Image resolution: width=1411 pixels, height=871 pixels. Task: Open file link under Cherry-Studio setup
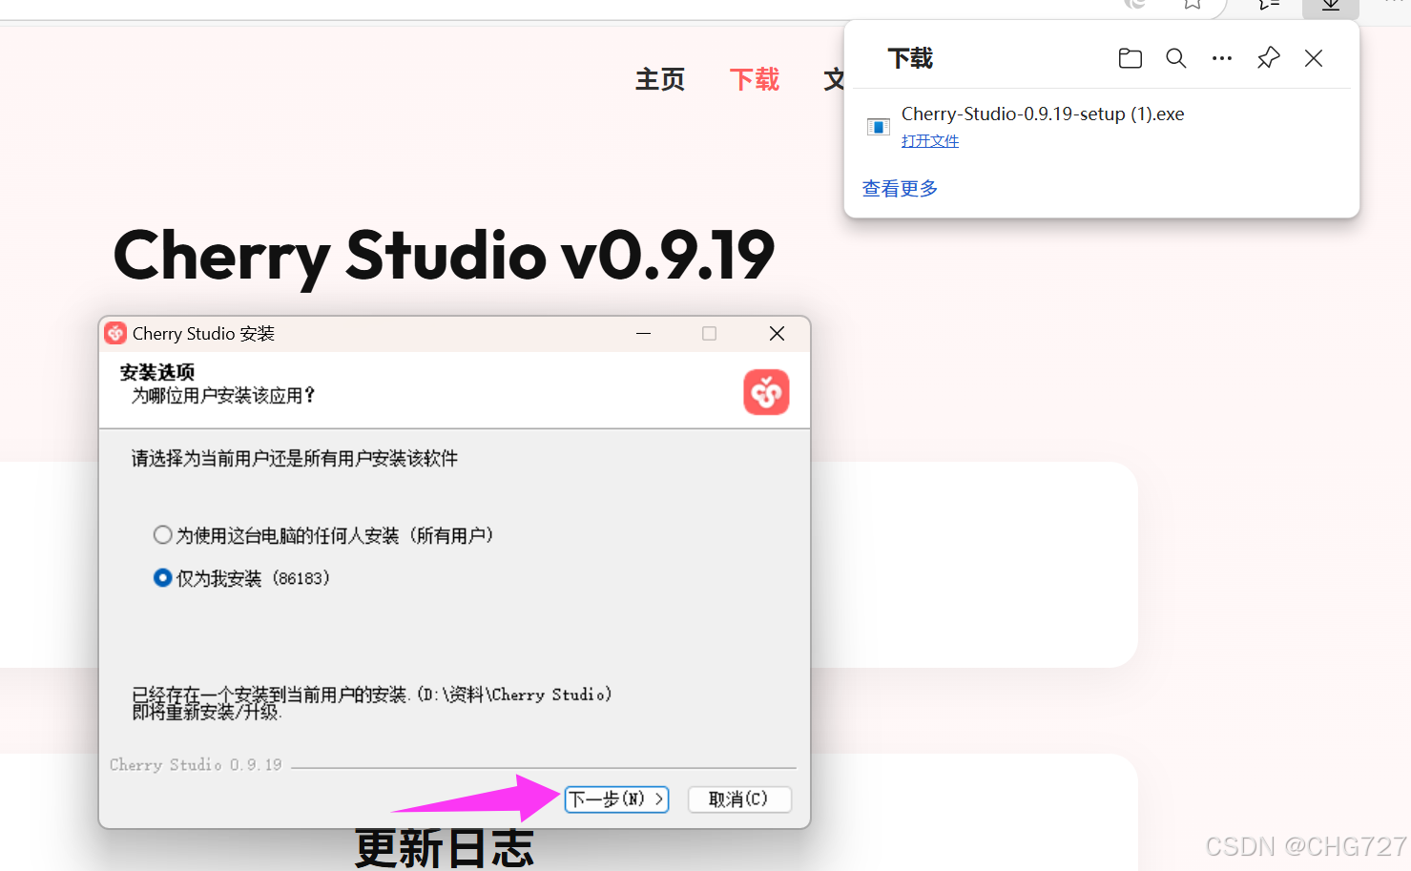(x=930, y=141)
